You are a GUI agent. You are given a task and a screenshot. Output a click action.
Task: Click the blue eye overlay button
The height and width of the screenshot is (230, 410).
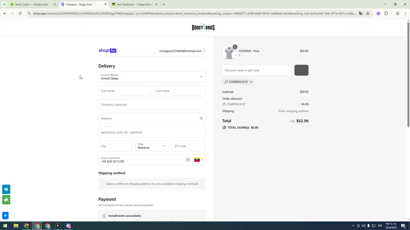pyautogui.click(x=6, y=189)
